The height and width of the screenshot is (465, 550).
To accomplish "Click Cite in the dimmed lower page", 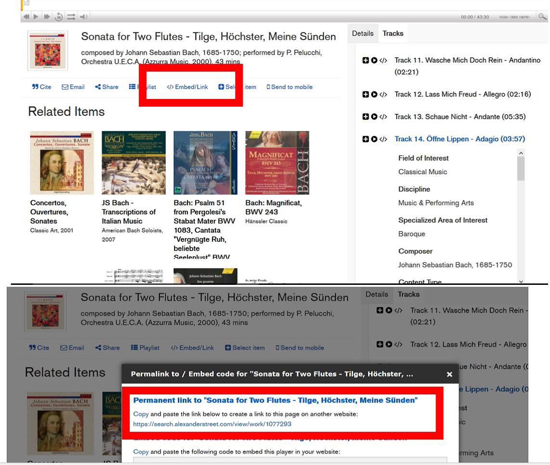I will 39,348.
